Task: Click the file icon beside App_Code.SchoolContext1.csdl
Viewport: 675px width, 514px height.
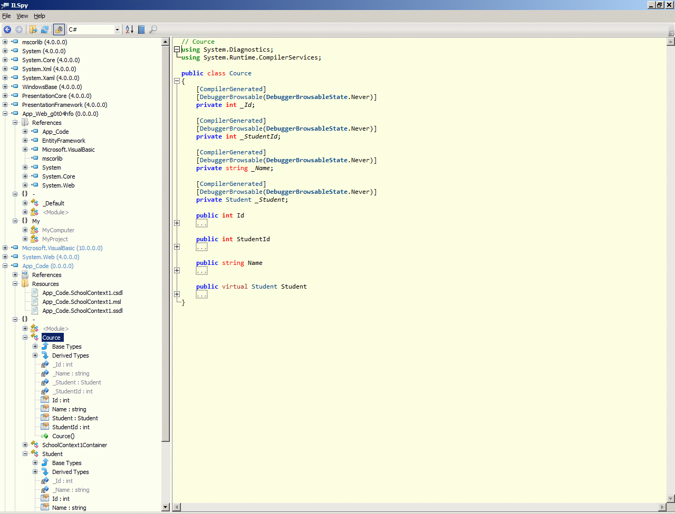Action: click(35, 293)
